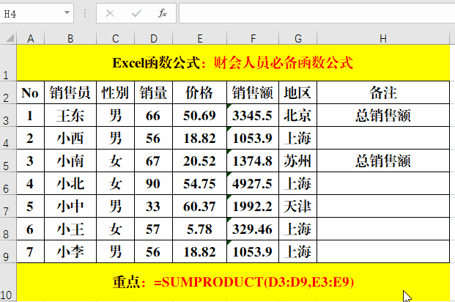
Task: Select cell with name '小李'
Action: (70, 251)
